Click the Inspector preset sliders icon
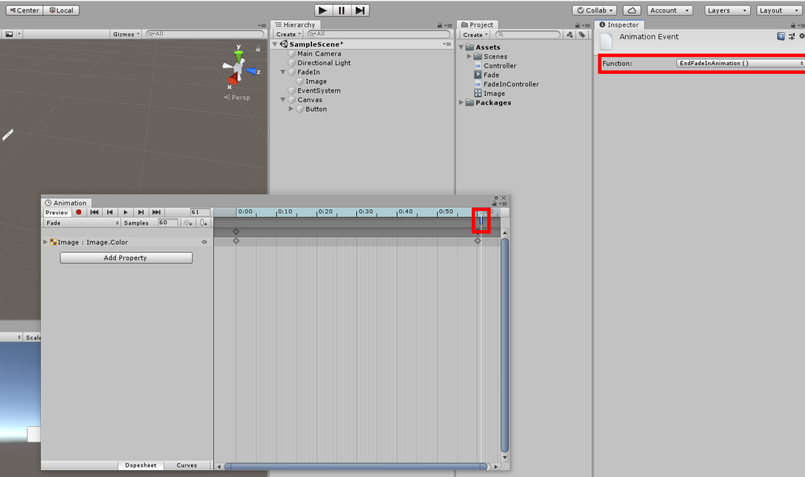Viewport: 805px width, 477px height. click(x=792, y=36)
